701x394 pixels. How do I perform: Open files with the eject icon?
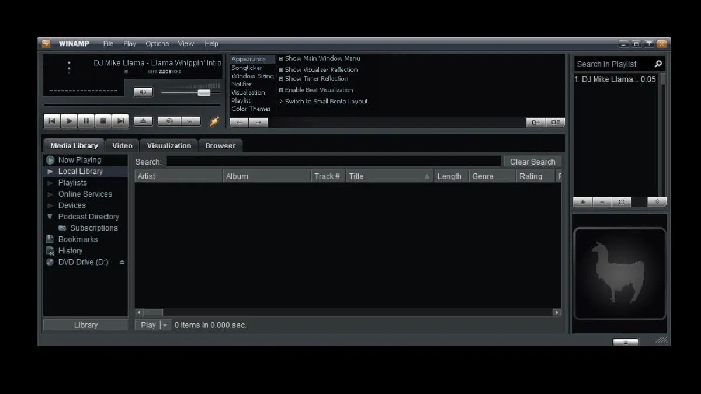pos(143,121)
